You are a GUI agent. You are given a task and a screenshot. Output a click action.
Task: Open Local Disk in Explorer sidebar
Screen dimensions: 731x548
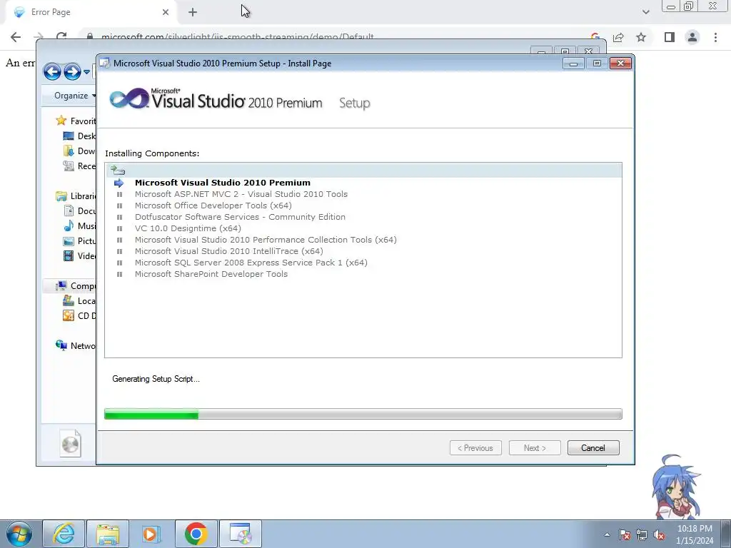[79, 300]
